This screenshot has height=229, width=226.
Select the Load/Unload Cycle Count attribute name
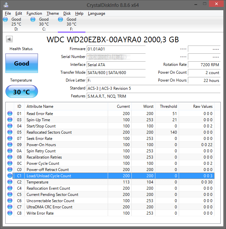[x=49, y=176]
